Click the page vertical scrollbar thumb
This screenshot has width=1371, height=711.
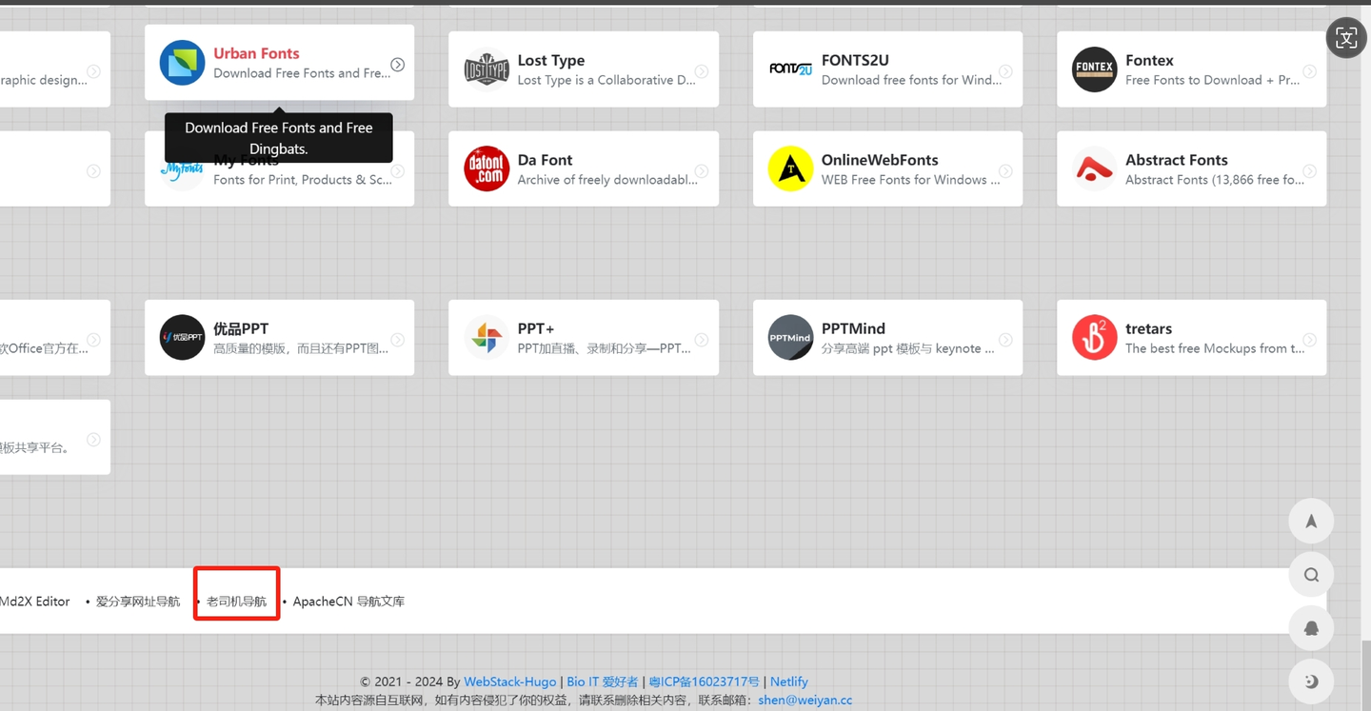[x=1365, y=674]
